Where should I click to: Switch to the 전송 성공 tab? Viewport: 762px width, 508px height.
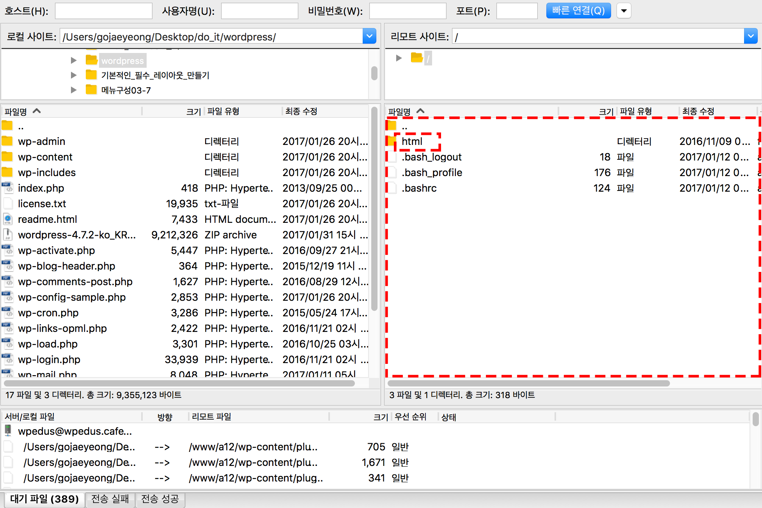pyautogui.click(x=160, y=499)
